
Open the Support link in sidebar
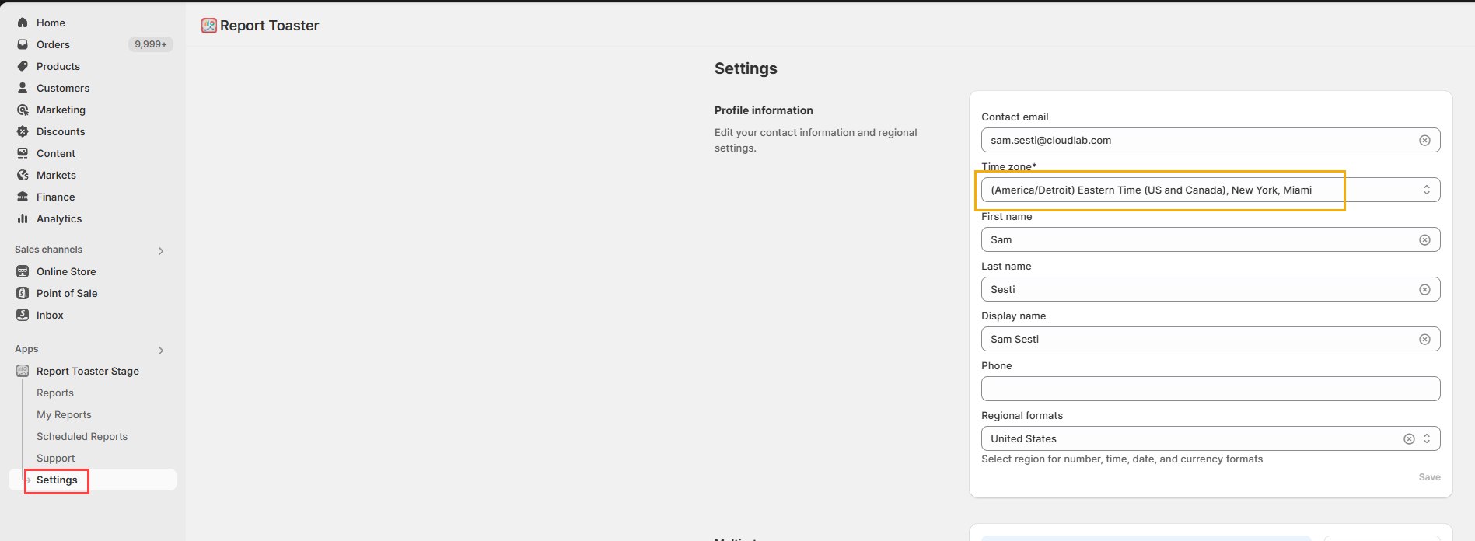pyautogui.click(x=56, y=459)
